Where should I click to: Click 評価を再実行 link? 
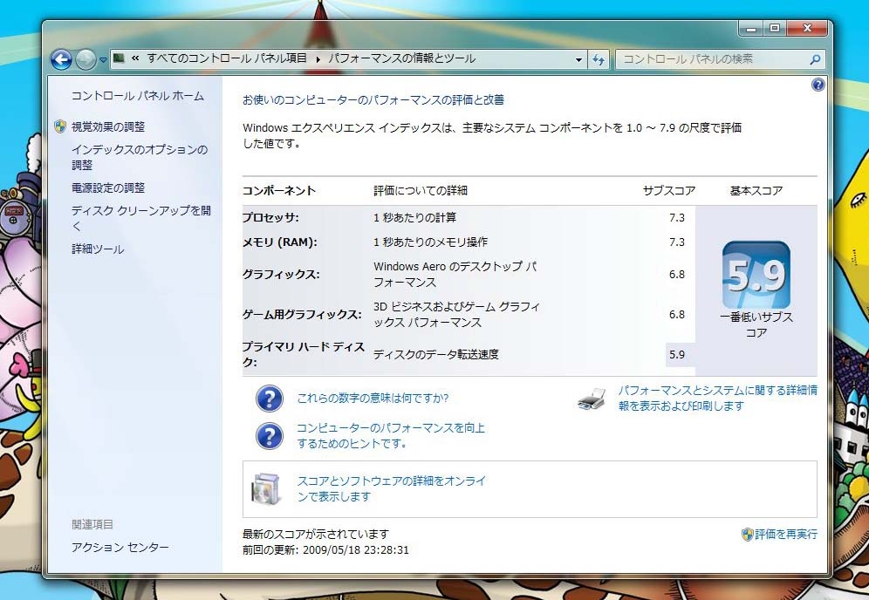tap(786, 534)
